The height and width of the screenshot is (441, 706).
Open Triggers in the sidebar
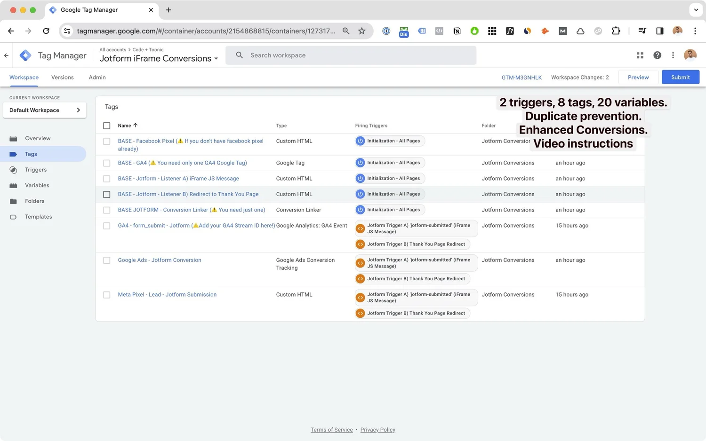(36, 170)
